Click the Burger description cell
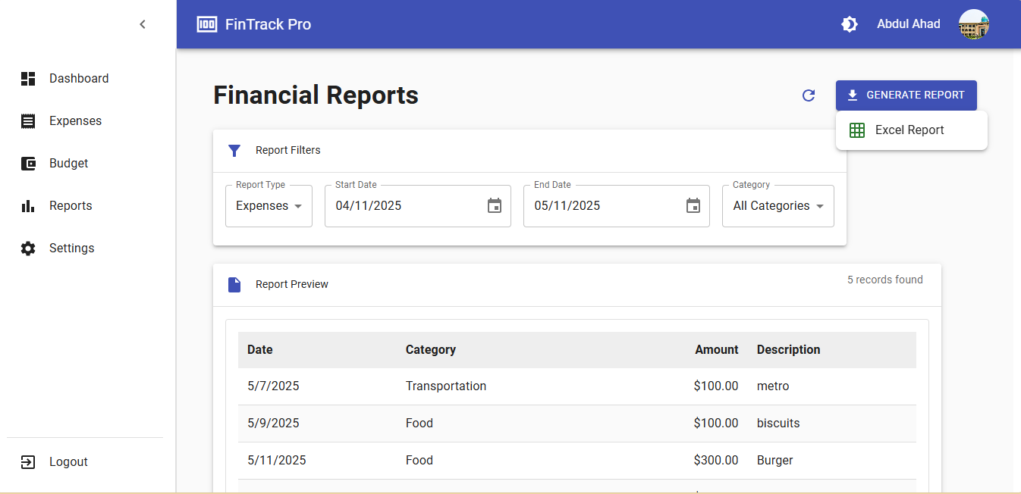The image size is (1021, 494). click(x=774, y=461)
